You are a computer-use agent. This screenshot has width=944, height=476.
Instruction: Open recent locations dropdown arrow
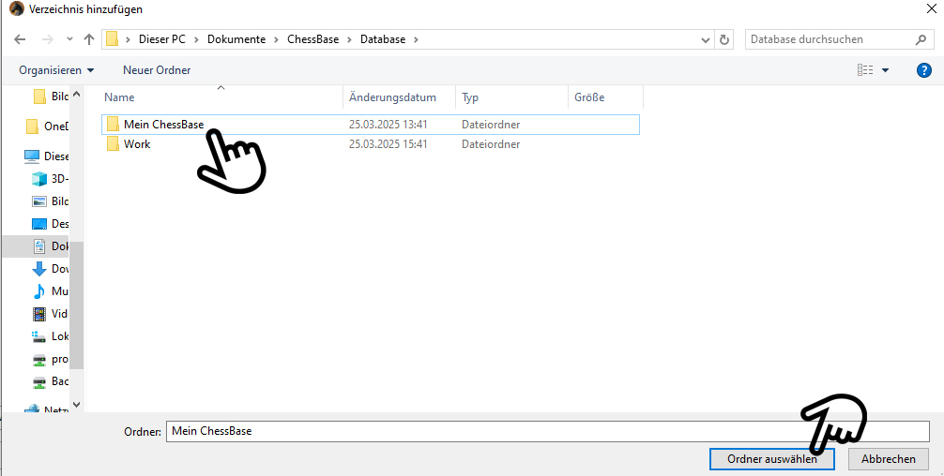tap(69, 39)
